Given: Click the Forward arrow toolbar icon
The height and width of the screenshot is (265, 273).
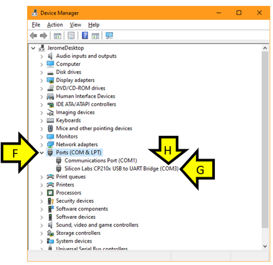Looking at the screenshot, I should (x=43, y=36).
